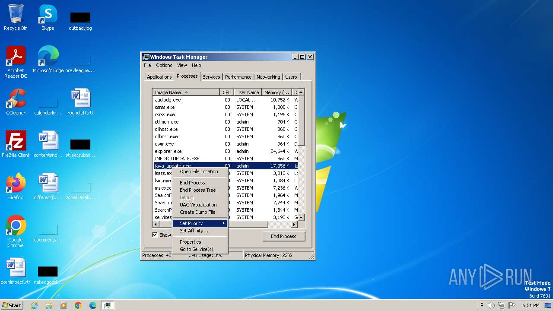Choose End Process from context menu
The width and height of the screenshot is (553, 311).
200,183
